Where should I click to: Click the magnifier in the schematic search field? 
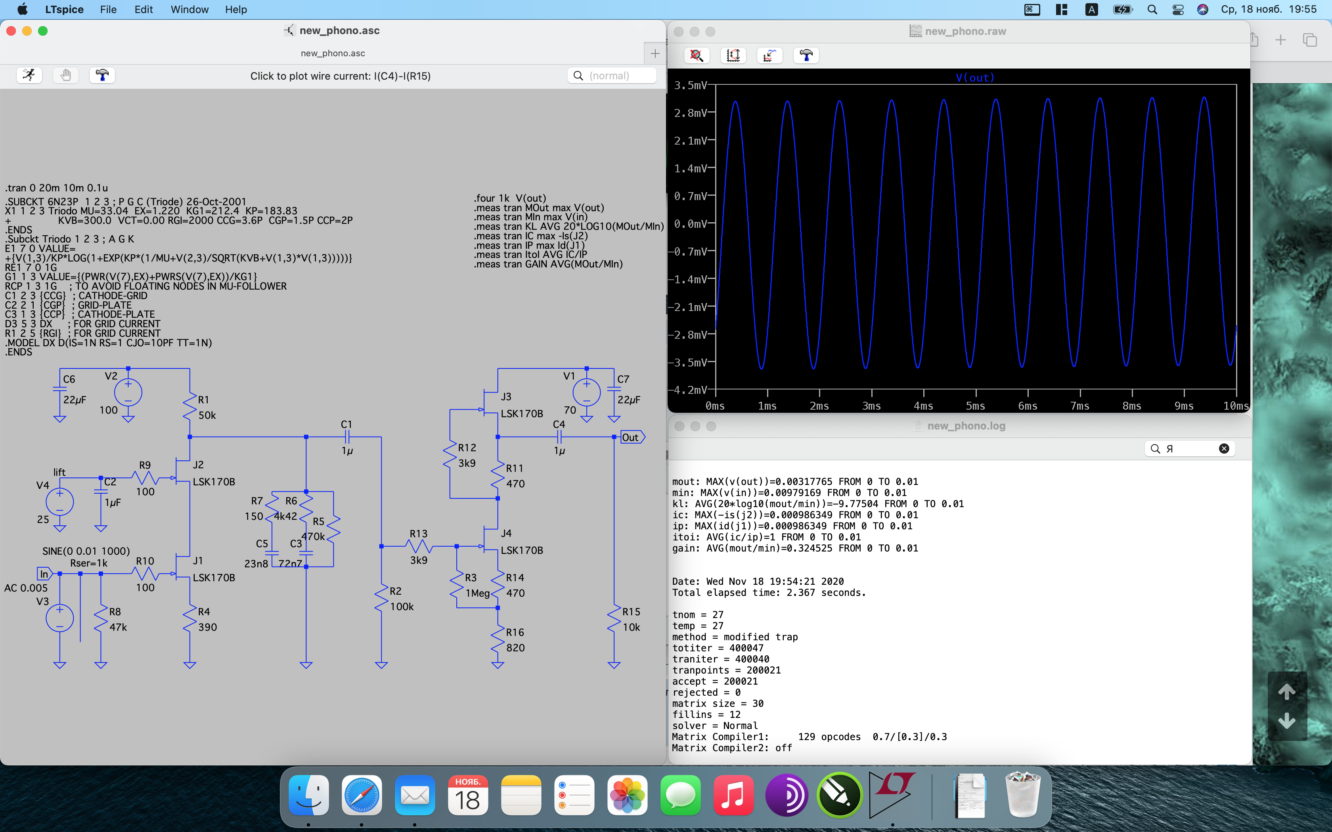click(578, 75)
